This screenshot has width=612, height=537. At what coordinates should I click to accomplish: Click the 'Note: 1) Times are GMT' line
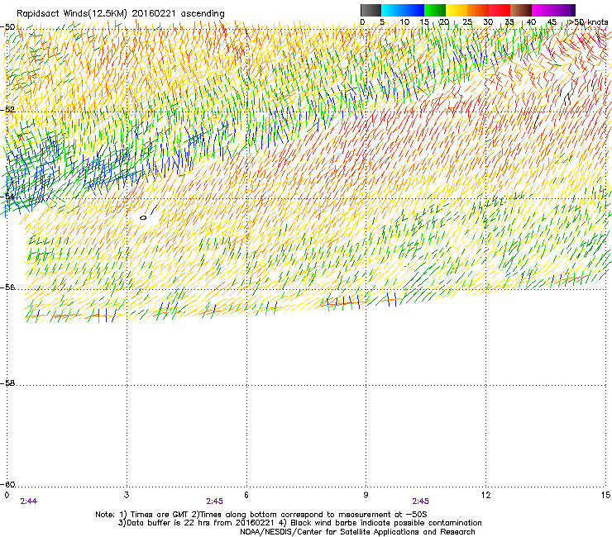pos(261,515)
